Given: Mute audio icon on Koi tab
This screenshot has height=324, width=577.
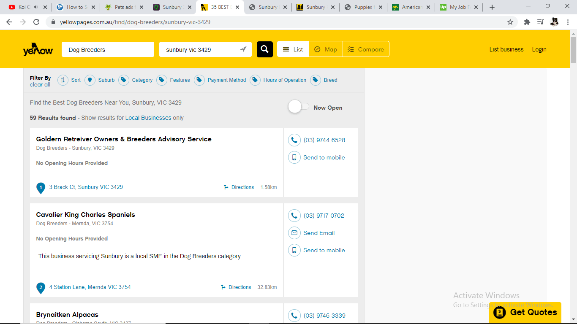Looking at the screenshot, I should pos(36,7).
